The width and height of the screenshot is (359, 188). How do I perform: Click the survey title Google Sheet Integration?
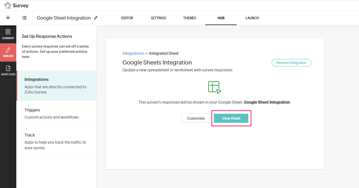64,18
